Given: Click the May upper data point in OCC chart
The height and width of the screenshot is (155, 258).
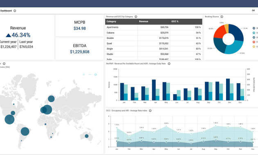Looking at the screenshot, I should (x=166, y=126).
